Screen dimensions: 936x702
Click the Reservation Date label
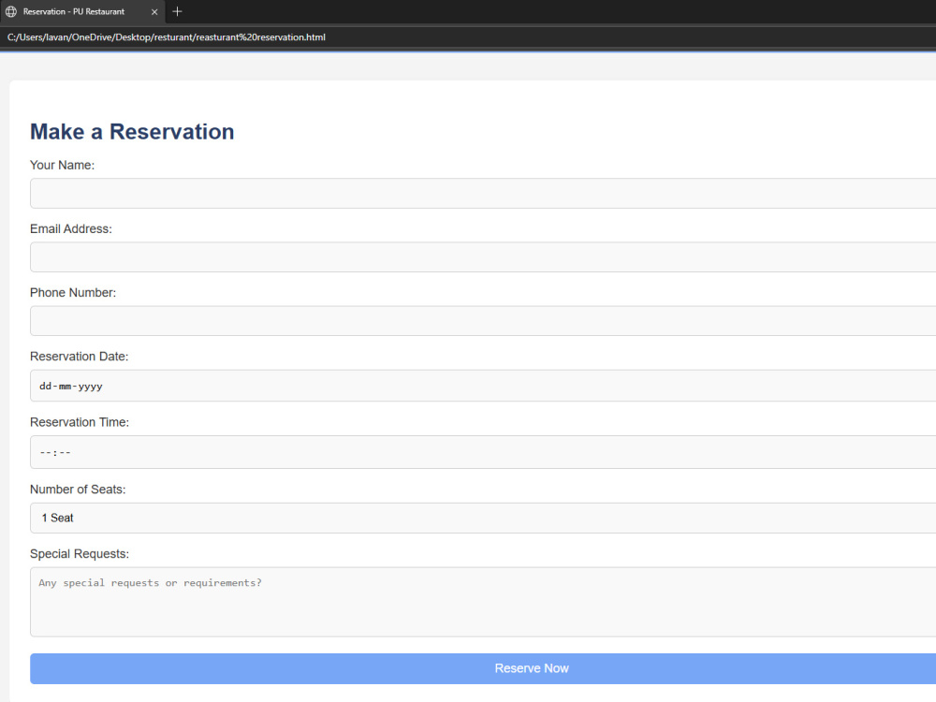[79, 357]
